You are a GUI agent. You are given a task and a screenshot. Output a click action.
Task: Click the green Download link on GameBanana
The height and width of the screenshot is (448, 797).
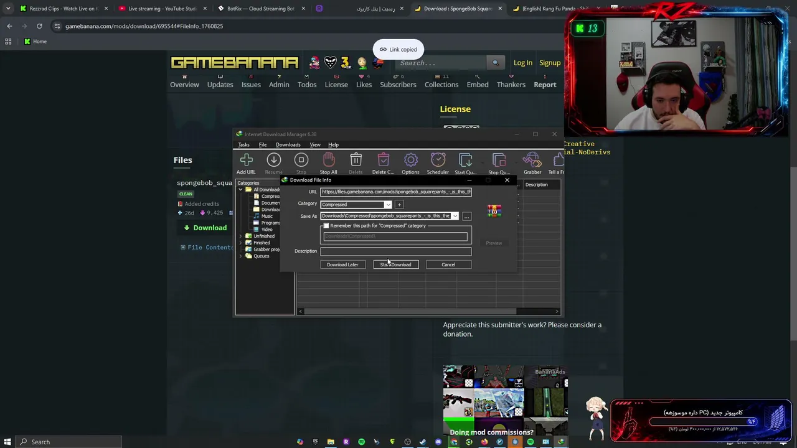(205, 228)
